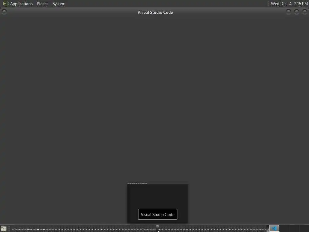
Task: Click the Visual Studio Code window preview thumbnail
Action: (158, 203)
